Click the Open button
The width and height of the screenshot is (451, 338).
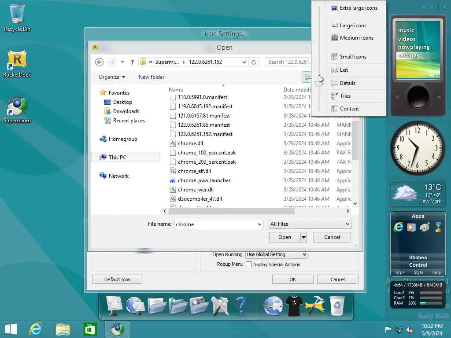[285, 237]
